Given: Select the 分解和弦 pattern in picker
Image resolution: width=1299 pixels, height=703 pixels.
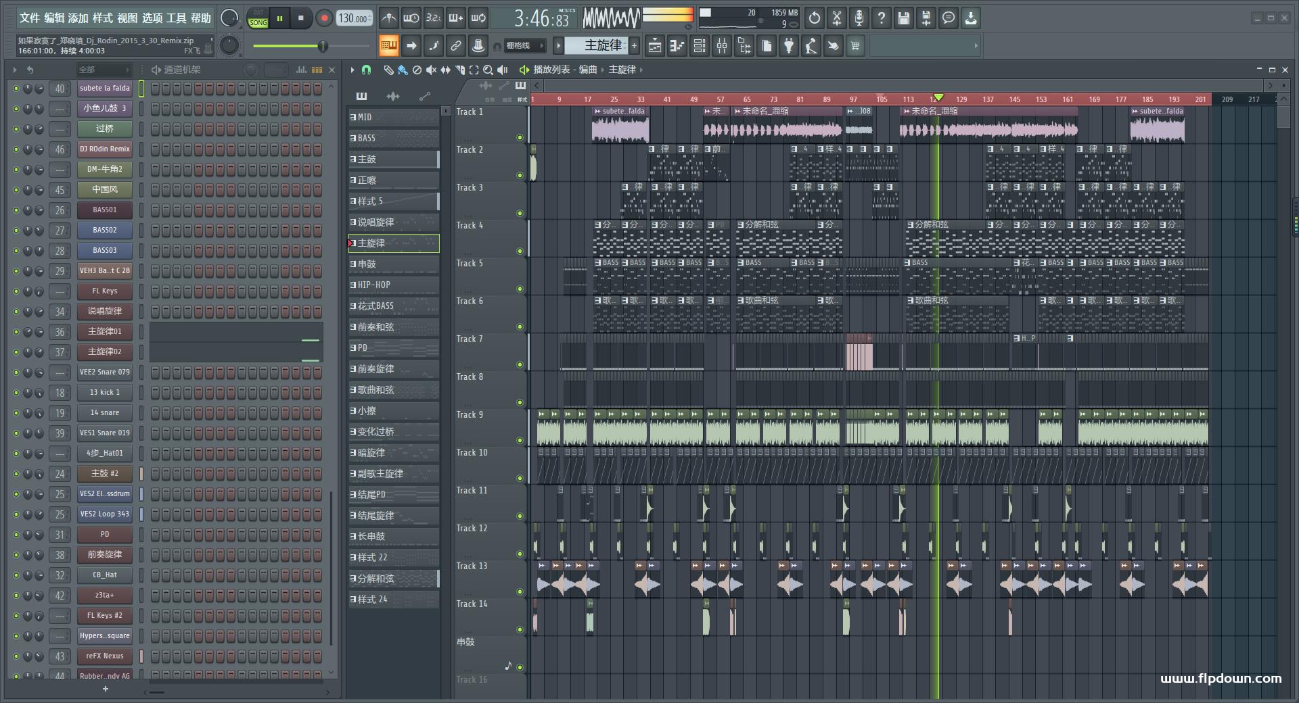Looking at the screenshot, I should pos(394,579).
